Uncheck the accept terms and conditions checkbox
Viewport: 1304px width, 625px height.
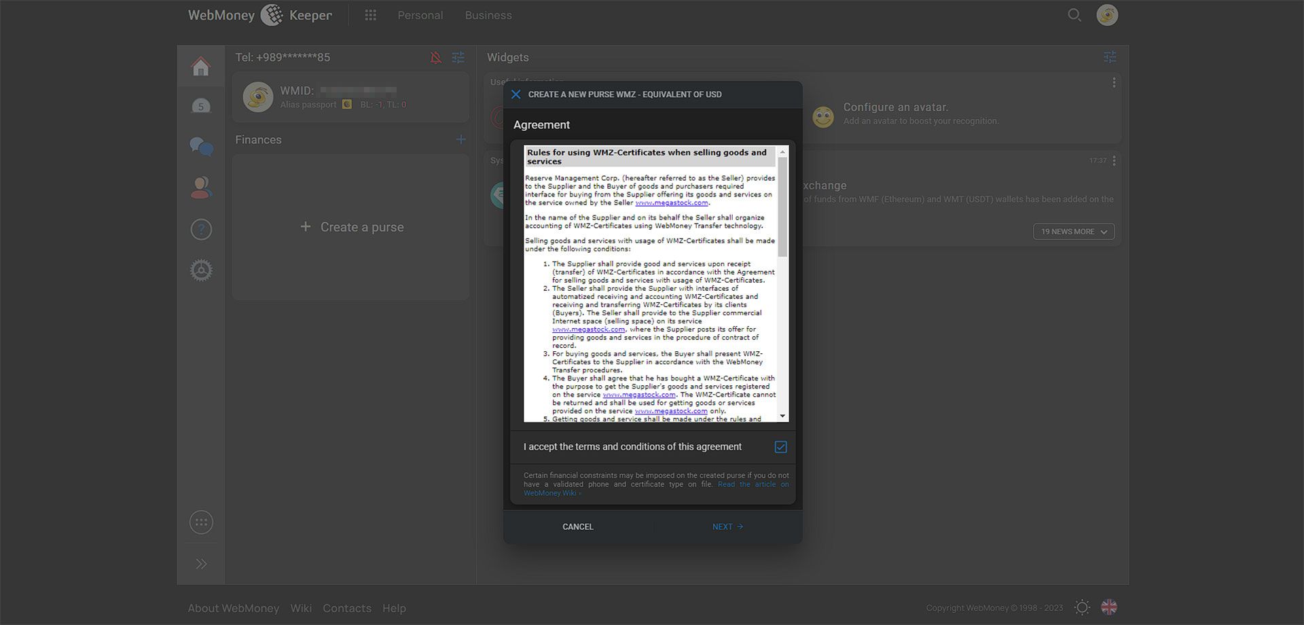tap(781, 447)
